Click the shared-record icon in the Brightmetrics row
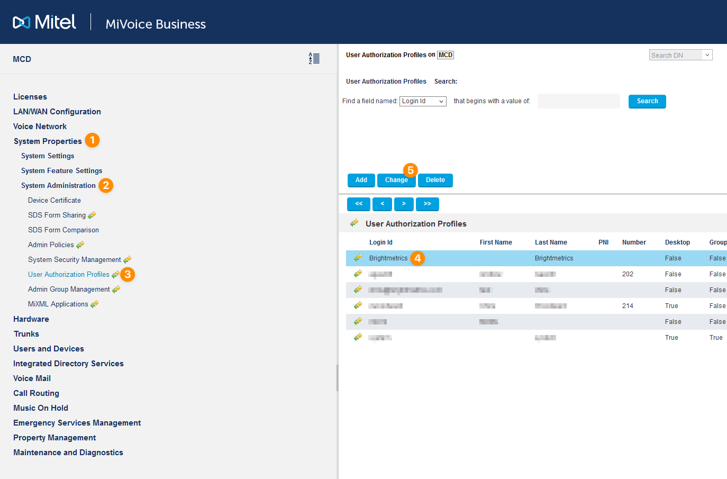The width and height of the screenshot is (727, 479). (x=358, y=258)
